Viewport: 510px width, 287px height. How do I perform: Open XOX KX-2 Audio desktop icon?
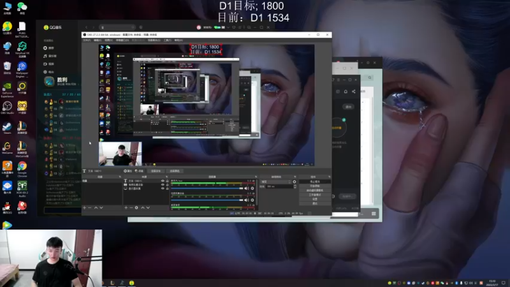pos(22,189)
